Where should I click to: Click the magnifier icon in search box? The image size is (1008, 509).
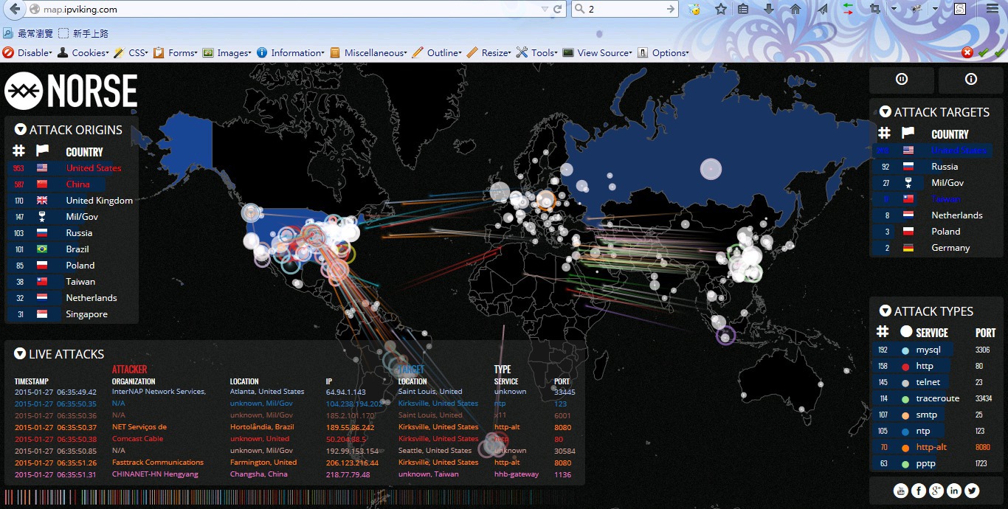[579, 10]
